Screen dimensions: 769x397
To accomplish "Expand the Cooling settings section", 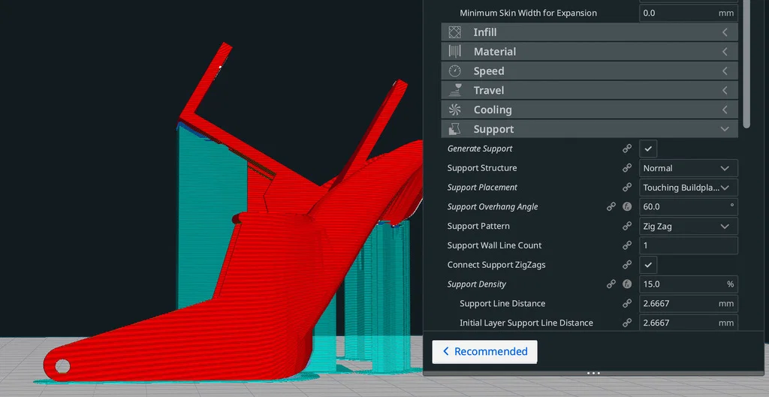I will (590, 110).
